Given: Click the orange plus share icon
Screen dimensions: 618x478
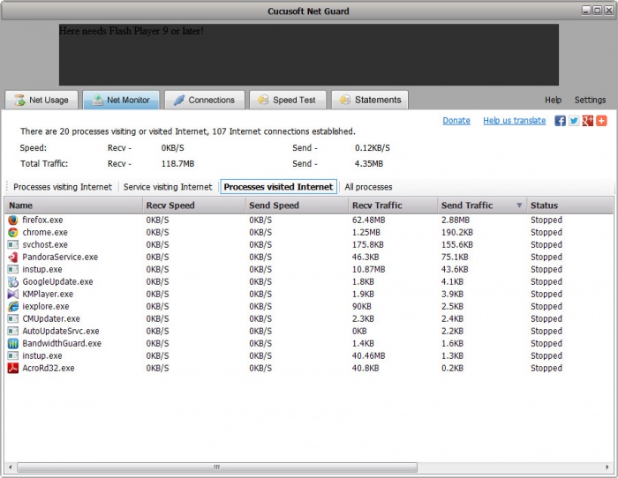Looking at the screenshot, I should pos(601,121).
